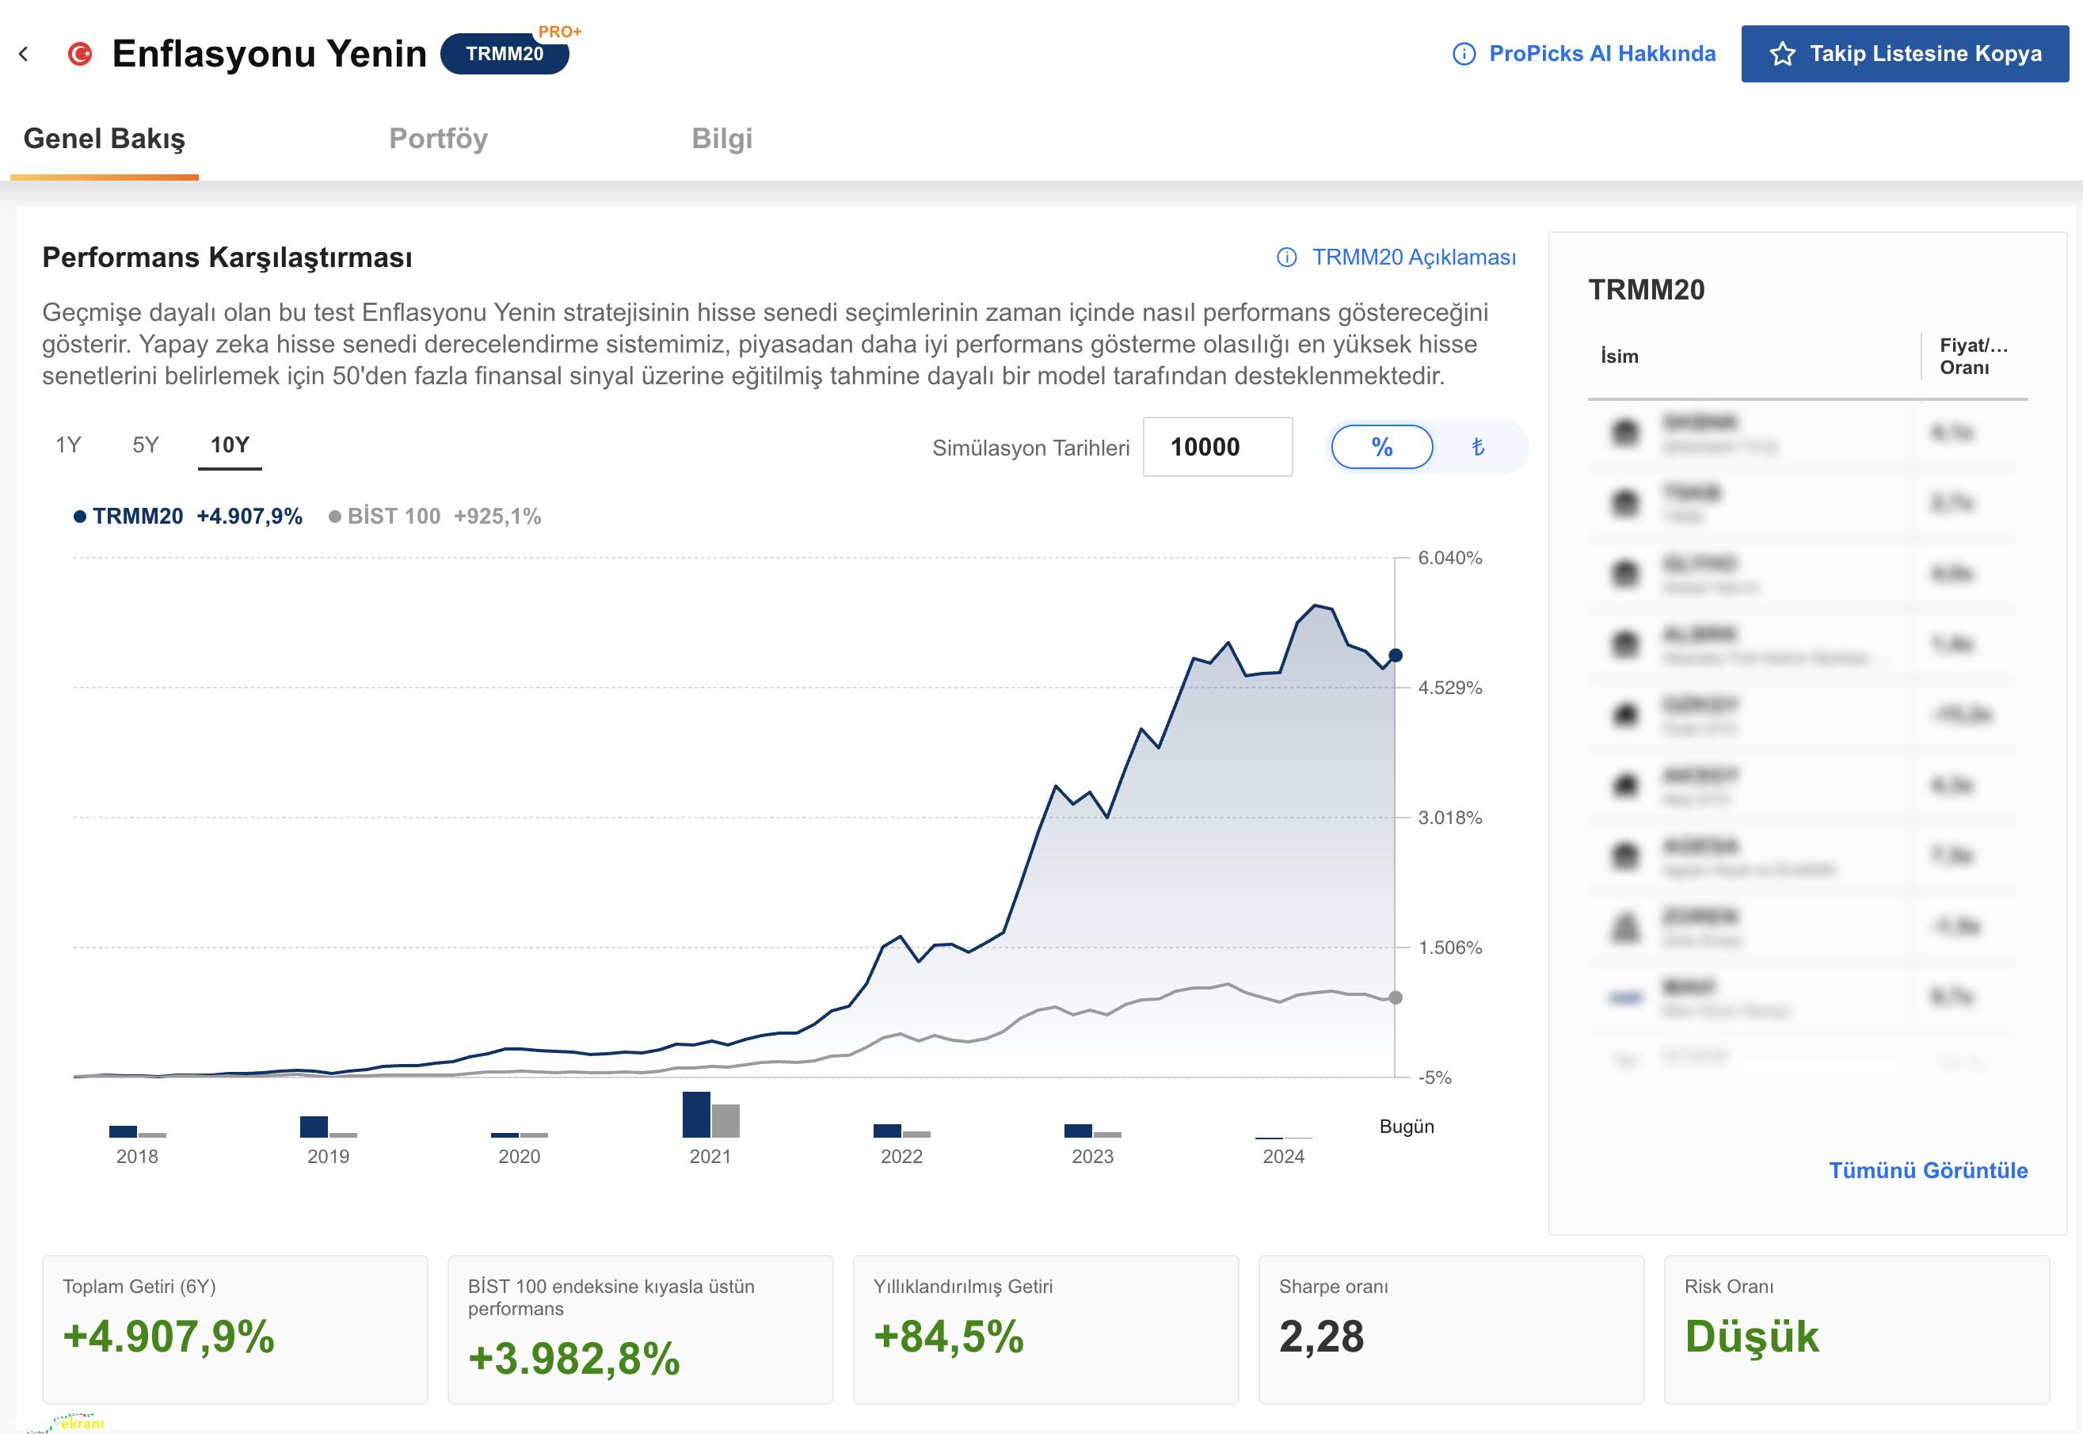Click Yıllıklandırılmış Getiri +84,5%
Image resolution: width=2083 pixels, height=1434 pixels.
[949, 1337]
